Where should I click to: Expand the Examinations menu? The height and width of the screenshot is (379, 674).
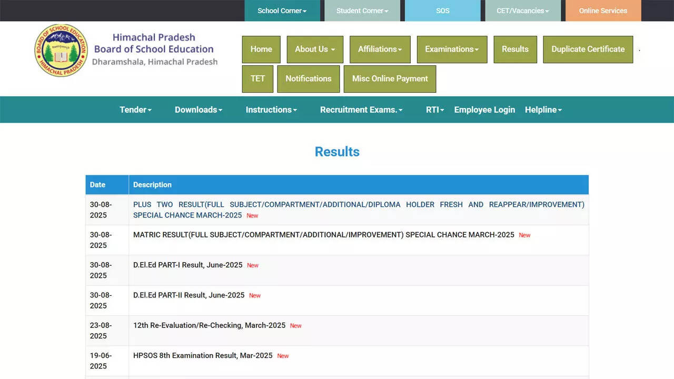pos(452,49)
